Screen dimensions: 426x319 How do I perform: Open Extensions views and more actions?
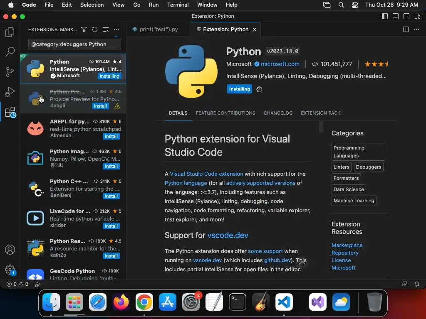[116, 29]
